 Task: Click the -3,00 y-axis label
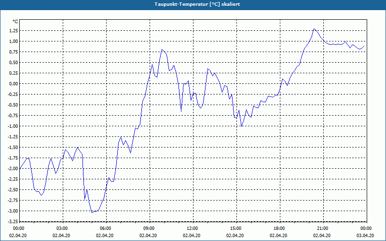point(14,211)
